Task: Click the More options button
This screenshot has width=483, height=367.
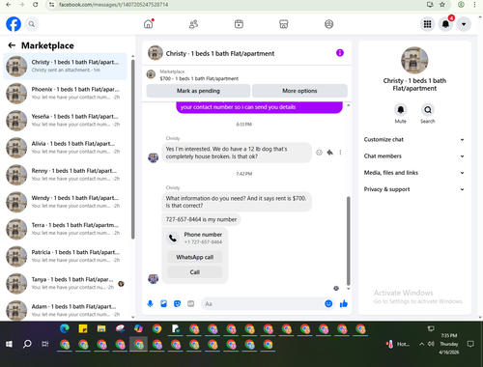Action: (x=299, y=91)
